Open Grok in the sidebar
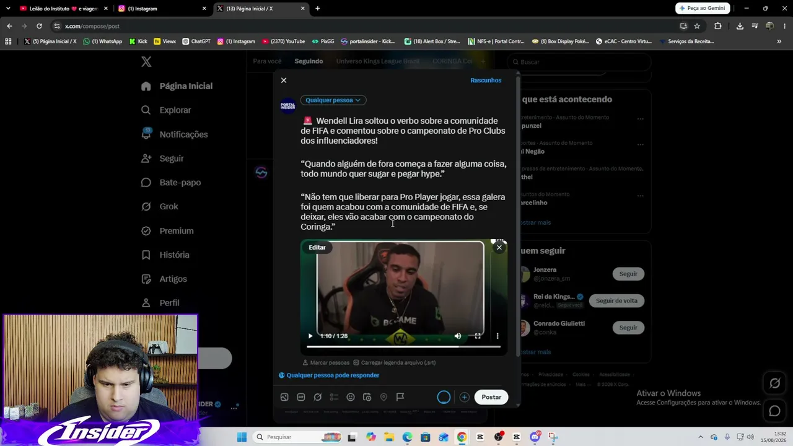This screenshot has width=793, height=446. click(159, 207)
